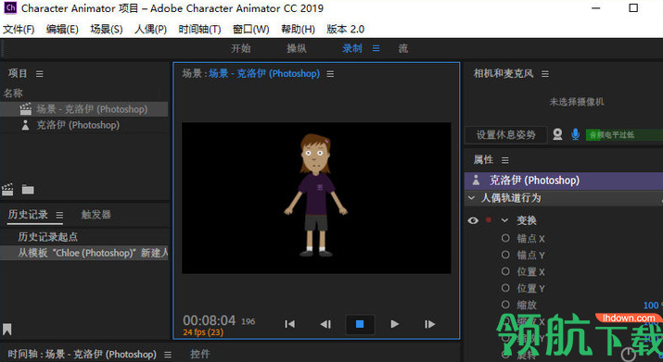Open the 编辑(E) menu
Screen dimensions: 663x362
[x=62, y=29]
